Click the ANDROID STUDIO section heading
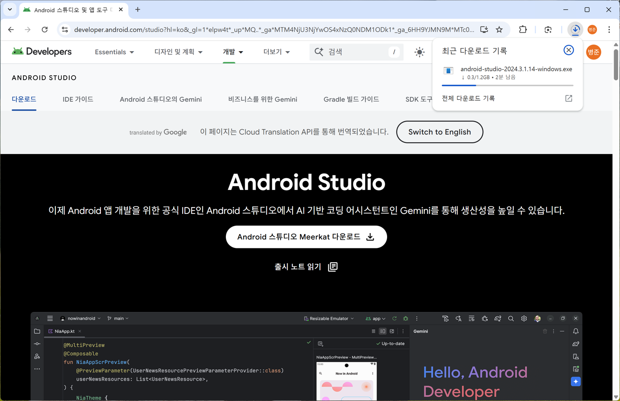The image size is (620, 401). (44, 78)
